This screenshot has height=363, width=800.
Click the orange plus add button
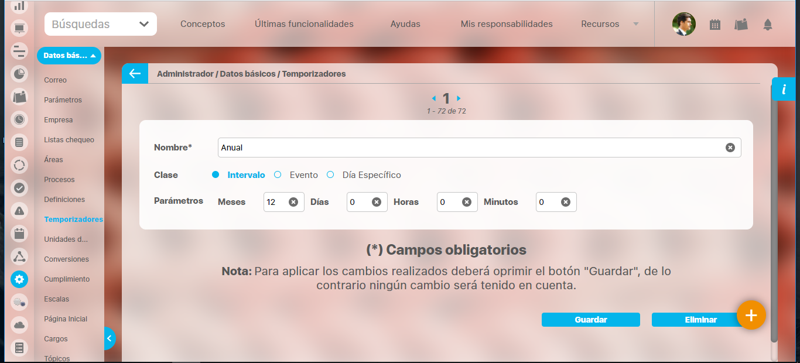point(751,315)
